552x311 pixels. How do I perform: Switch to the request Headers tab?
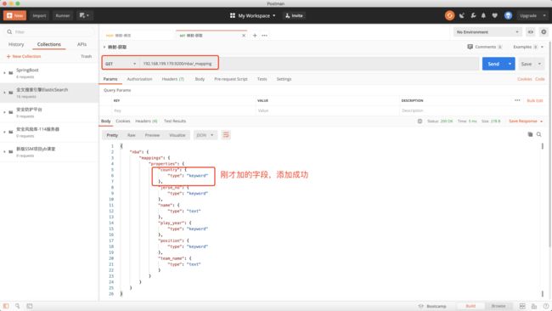pyautogui.click(x=173, y=79)
